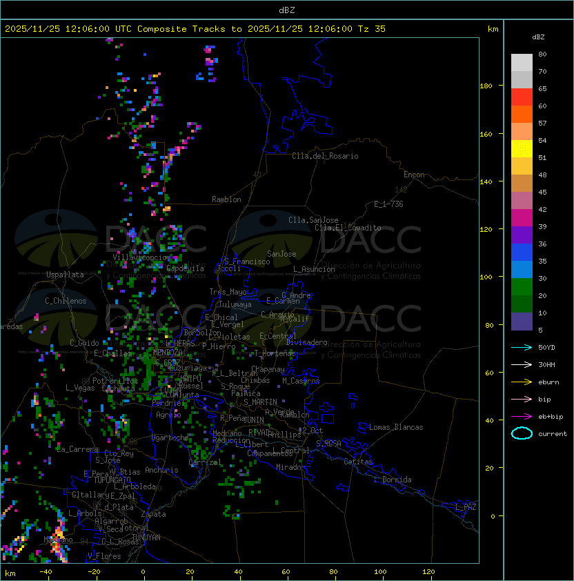This screenshot has height=581, width=574.
Task: Click the slate bottom swatch of scale
Action: [x=522, y=322]
